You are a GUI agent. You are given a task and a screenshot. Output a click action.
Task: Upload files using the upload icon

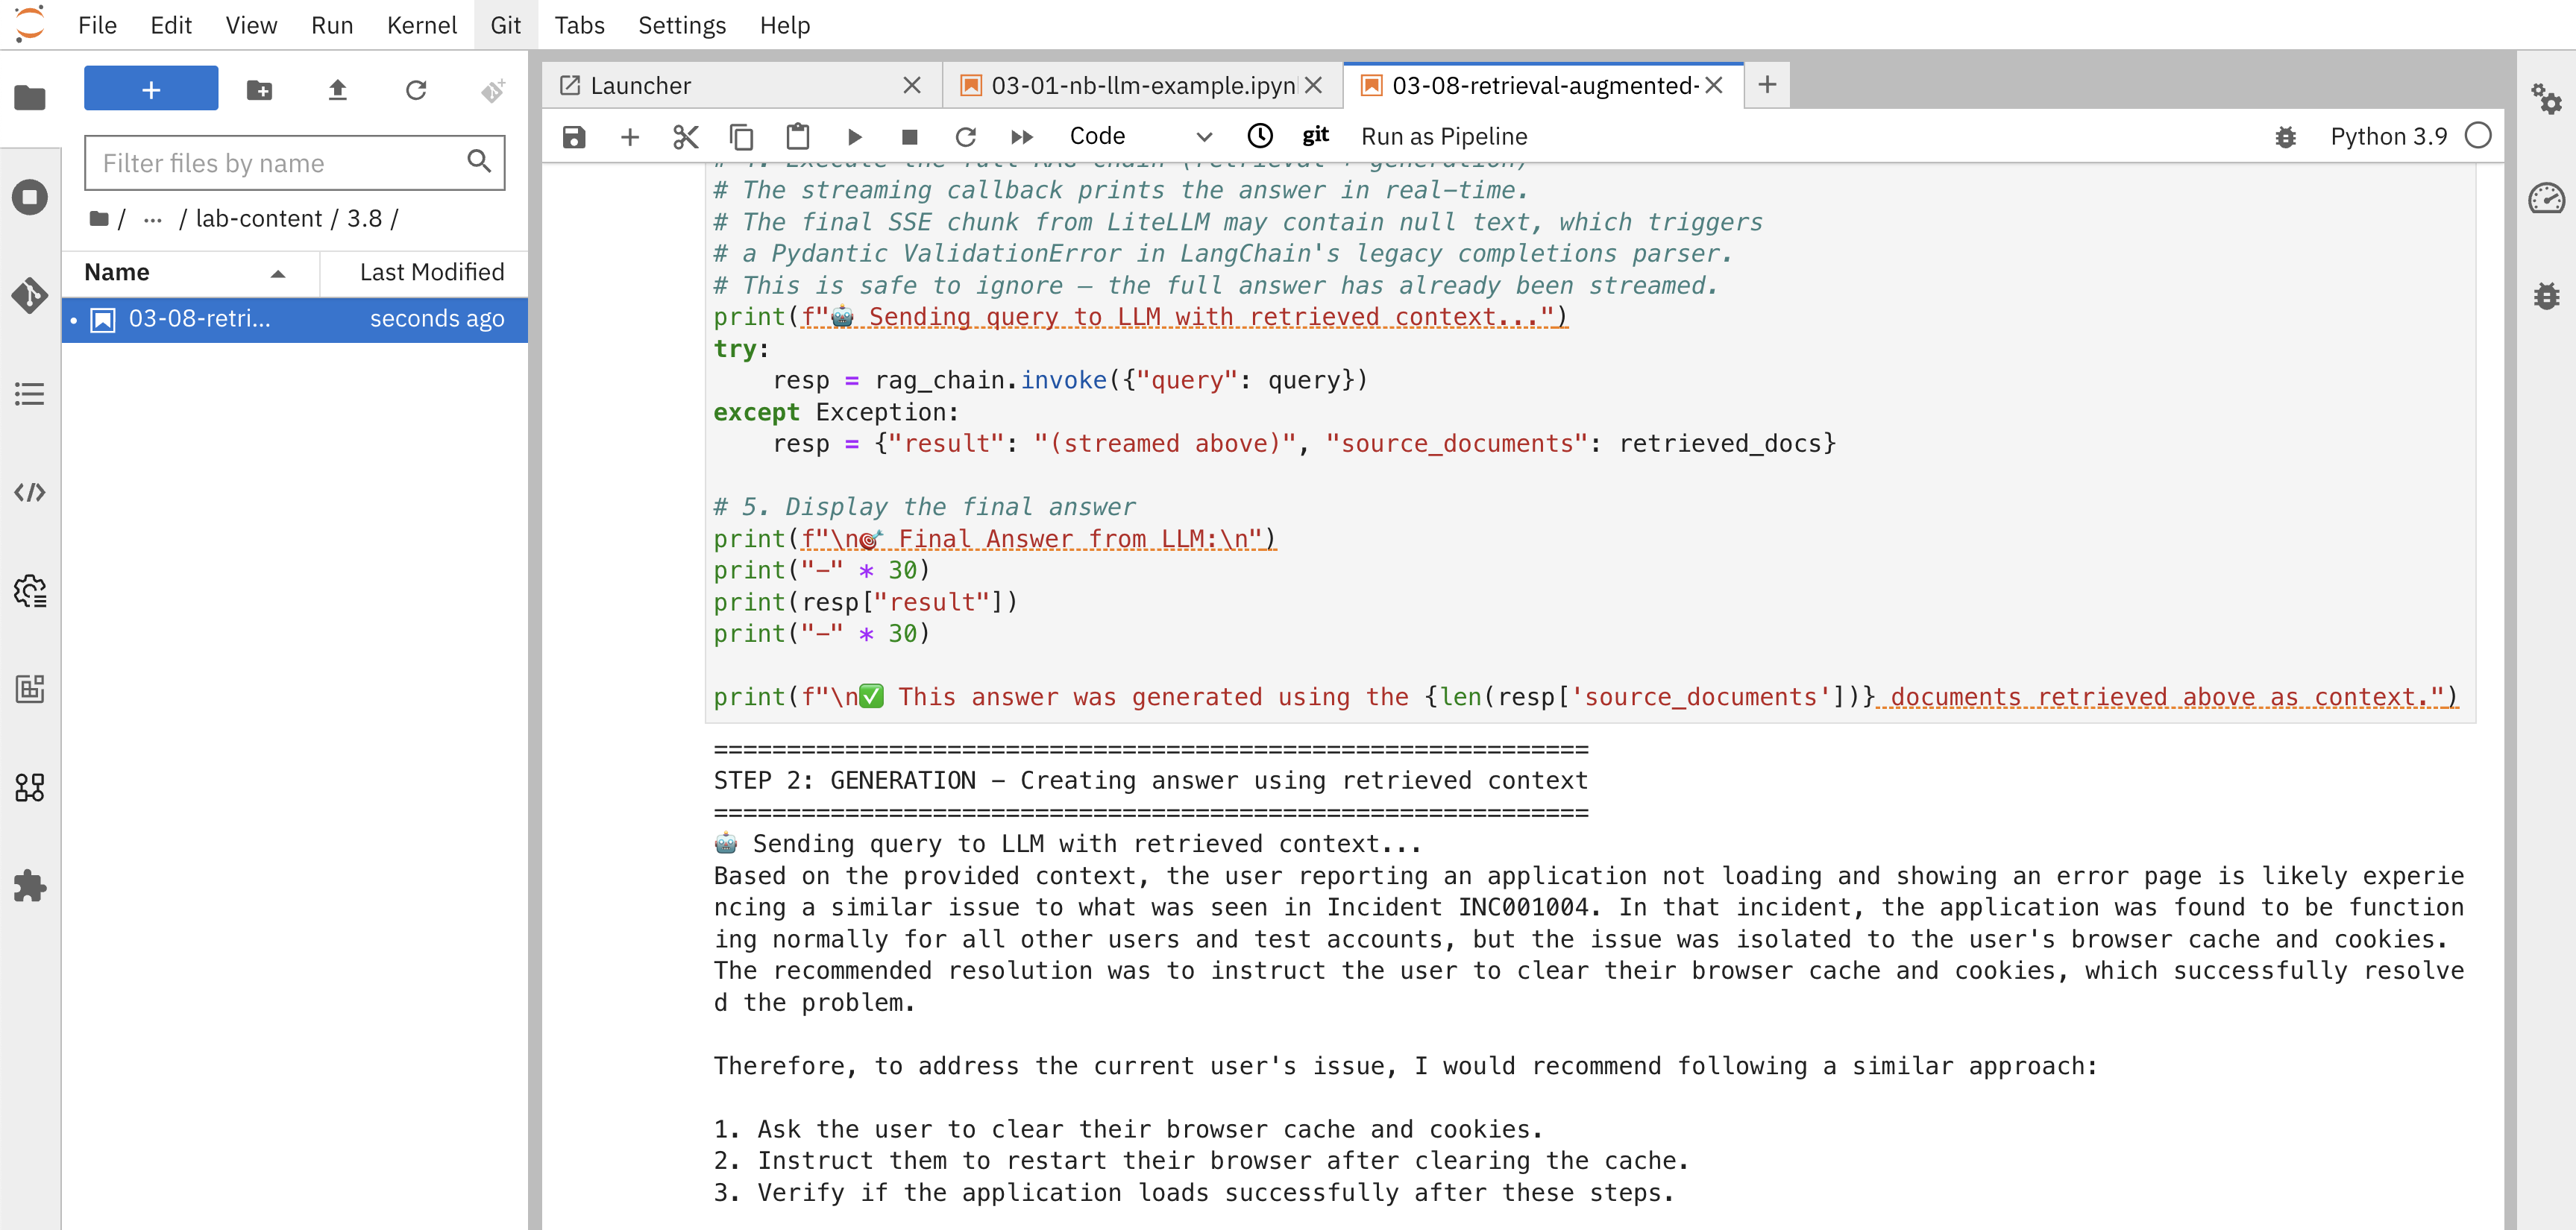tap(338, 90)
